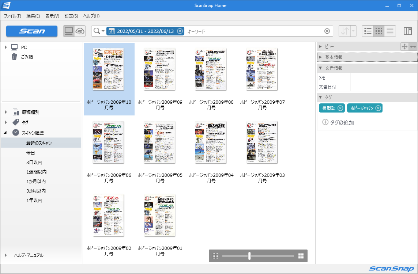418x274 pixels.
Task: Switch to thumbnail grid view icon
Action: (379, 31)
